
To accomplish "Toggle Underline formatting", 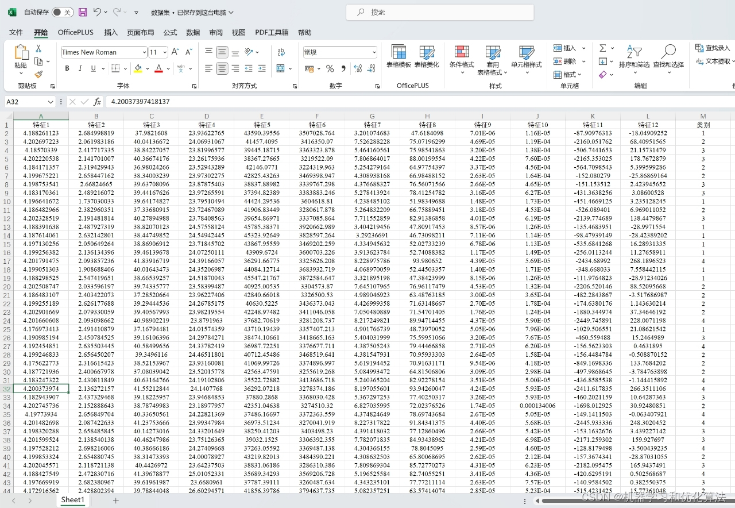I will 93,68.
